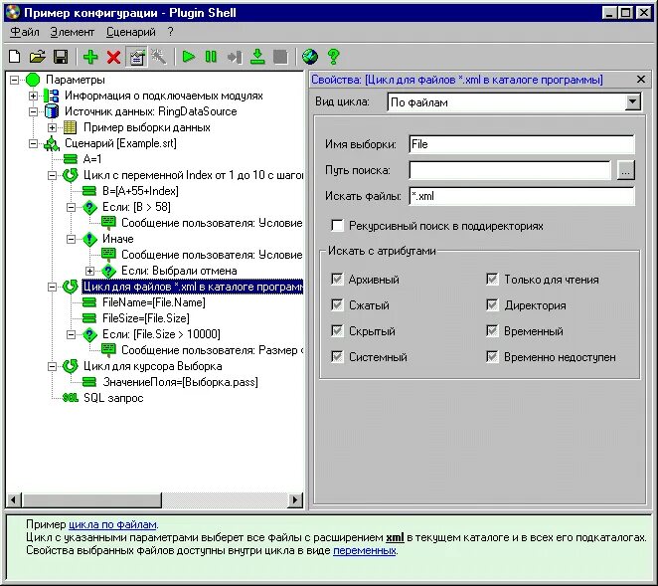Toggle the Сжатый attribute checkbox
The image size is (658, 586).
[x=337, y=305]
